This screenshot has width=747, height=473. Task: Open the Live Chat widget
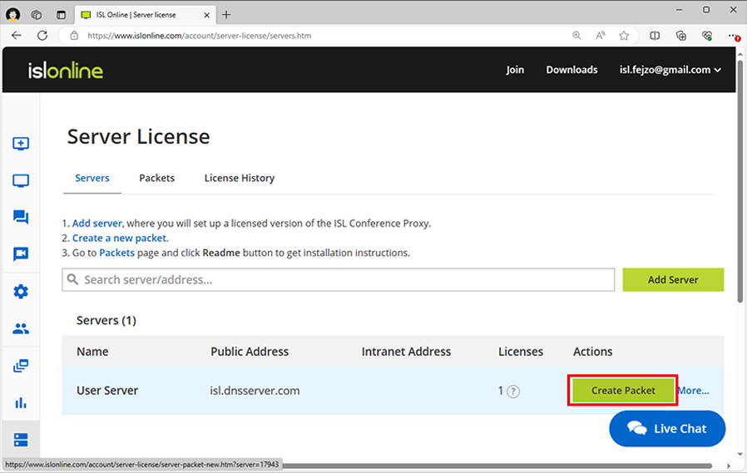[667, 429]
